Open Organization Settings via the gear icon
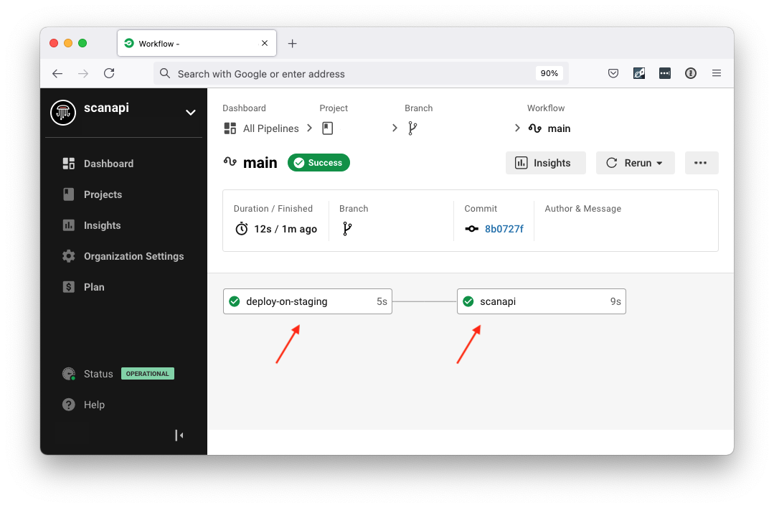Viewport: 774px width, 508px height. click(68, 255)
